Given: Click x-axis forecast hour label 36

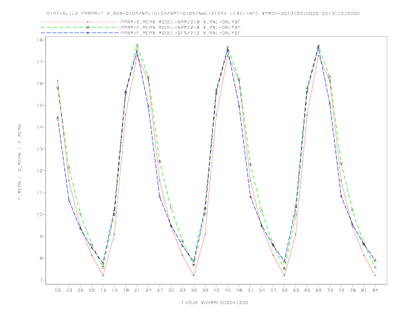Looking at the screenshot, I should coord(194,290).
